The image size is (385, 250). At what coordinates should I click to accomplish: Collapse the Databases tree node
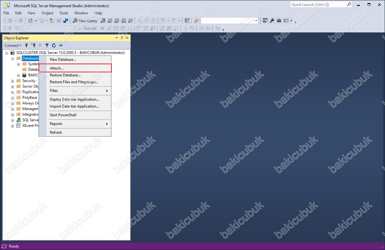[x=13, y=59]
